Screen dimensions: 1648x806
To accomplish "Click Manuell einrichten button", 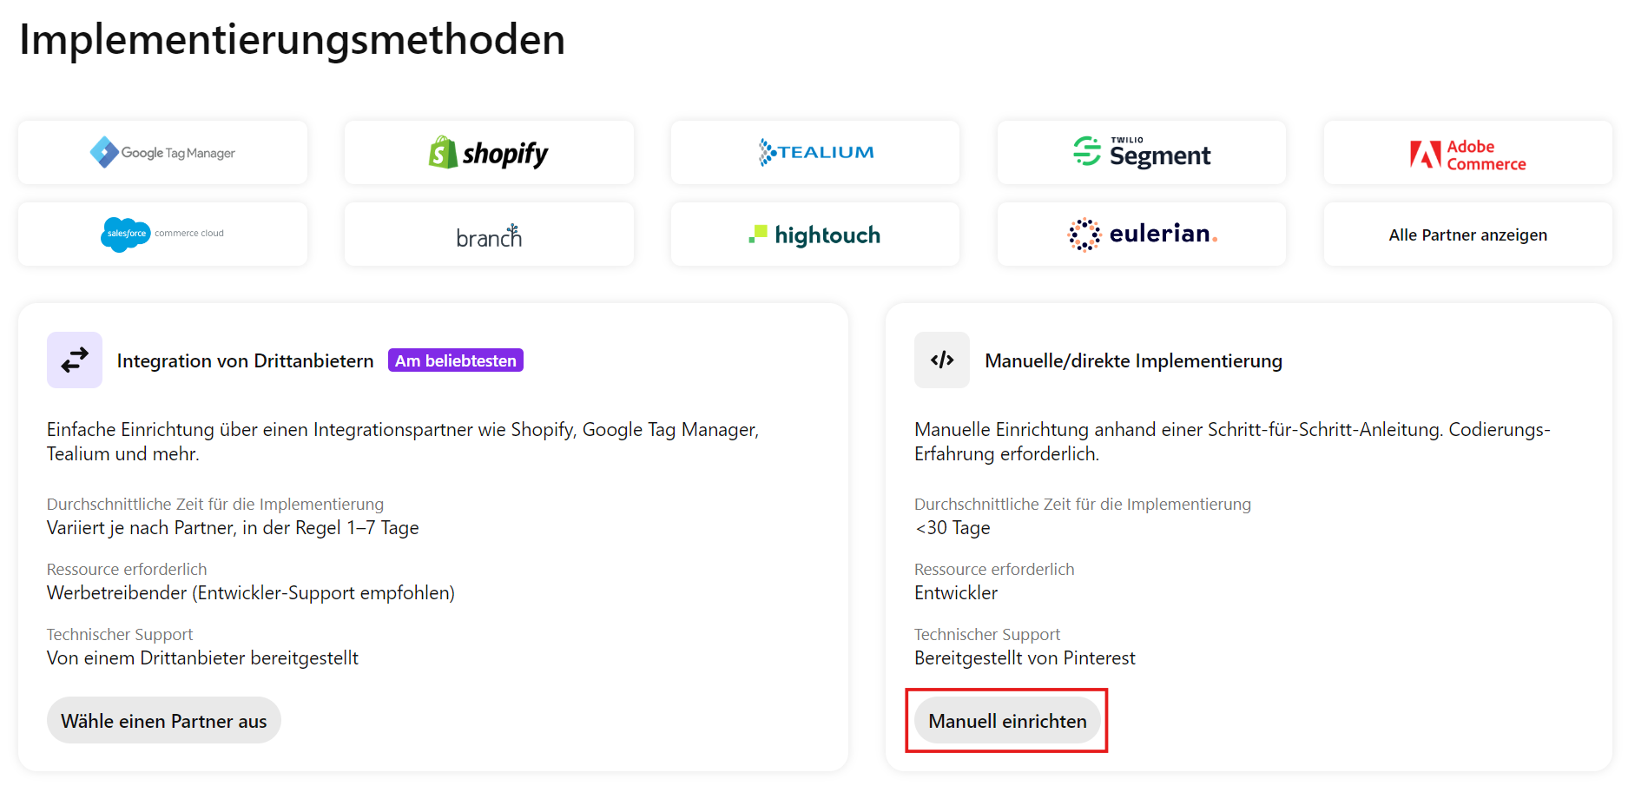I will click(1007, 720).
